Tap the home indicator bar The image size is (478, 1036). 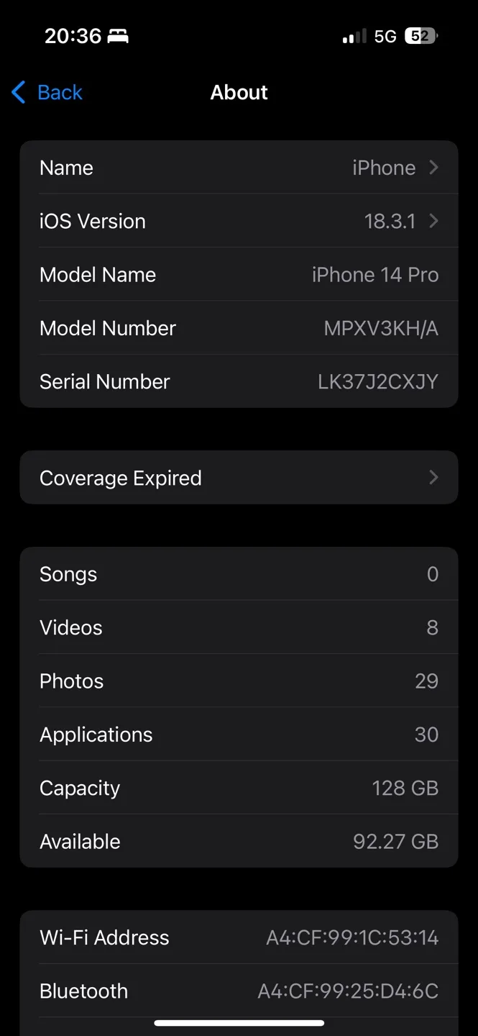coord(239,1022)
